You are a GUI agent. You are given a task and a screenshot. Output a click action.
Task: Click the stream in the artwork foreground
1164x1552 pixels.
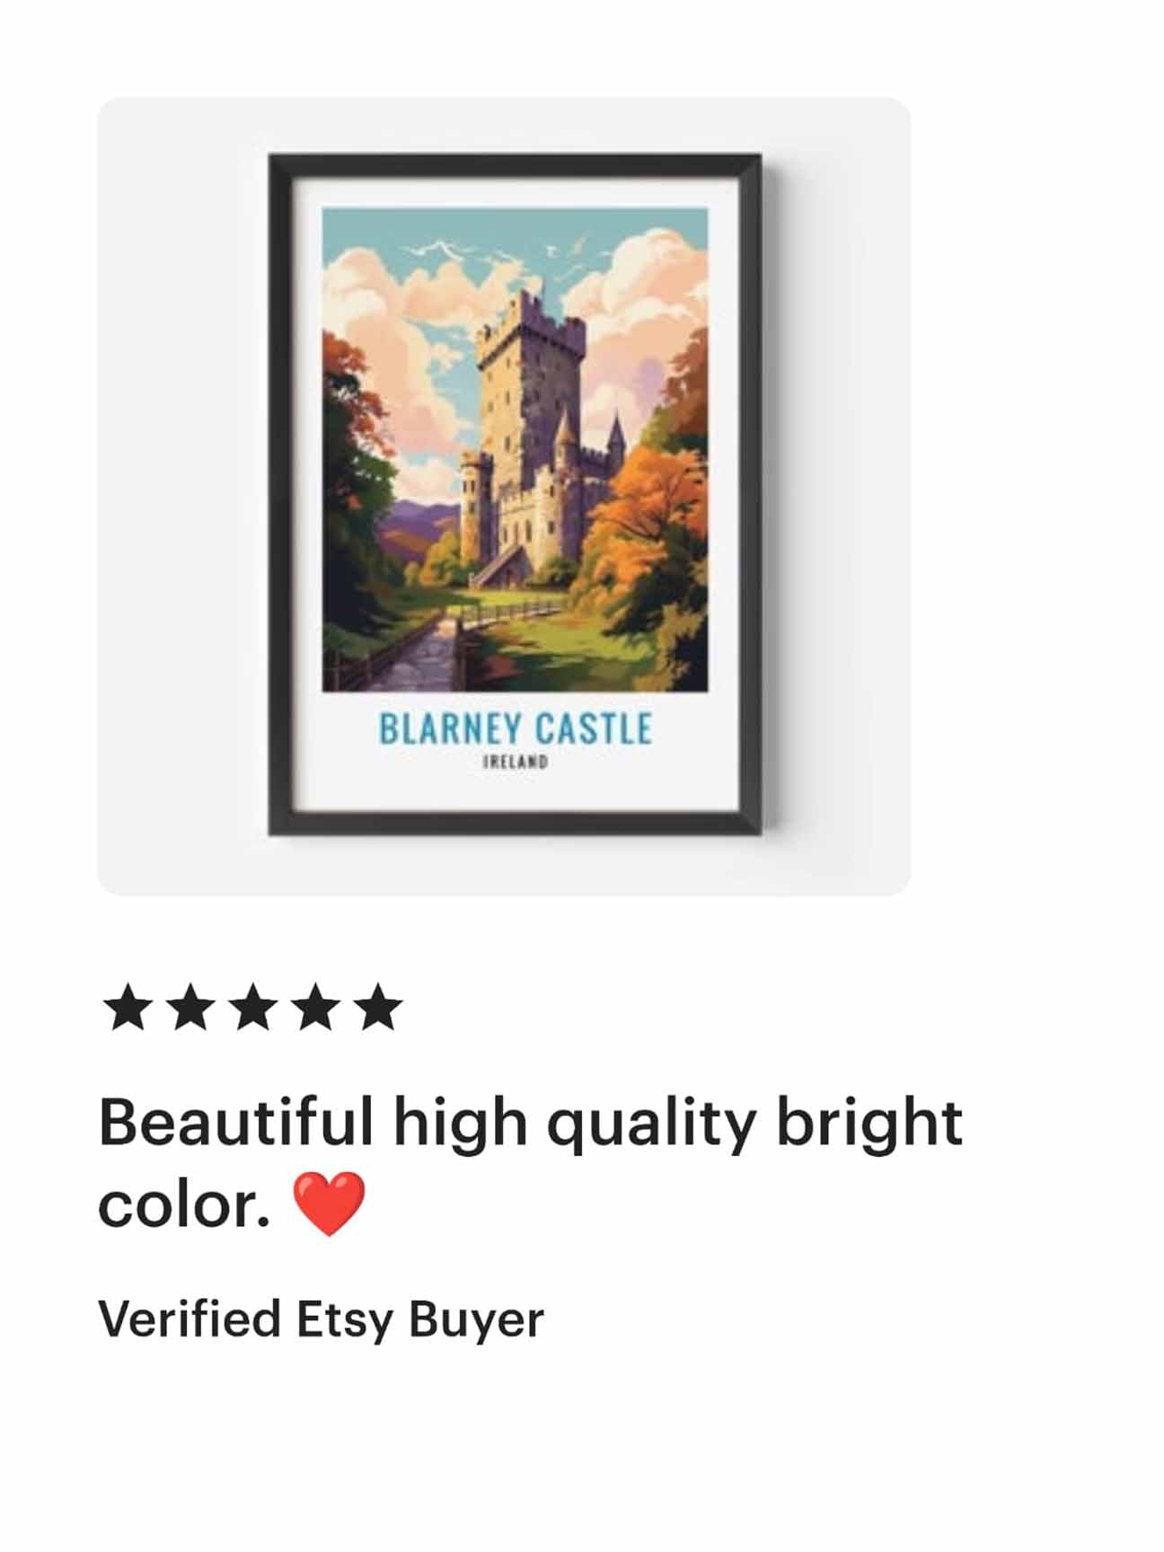(422, 656)
